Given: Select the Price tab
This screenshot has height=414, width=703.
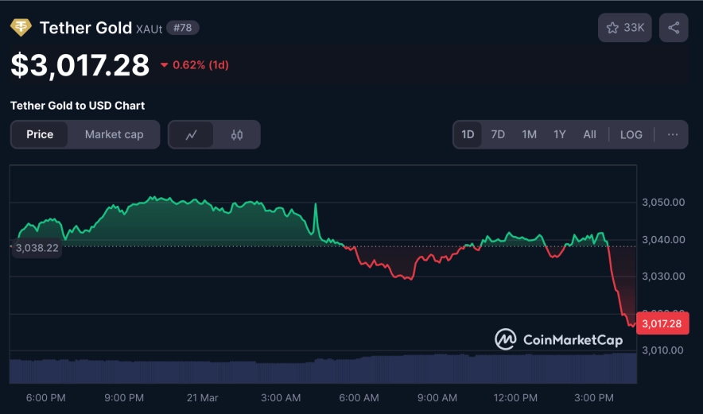Looking at the screenshot, I should click(40, 135).
